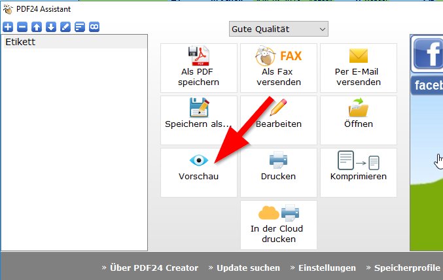Click Per E-Mail versenden tile
The width and height of the screenshot is (443, 280).
click(x=358, y=68)
